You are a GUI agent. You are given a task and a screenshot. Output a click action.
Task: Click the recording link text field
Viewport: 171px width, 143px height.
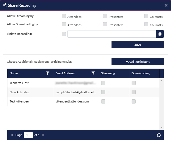[112, 34]
